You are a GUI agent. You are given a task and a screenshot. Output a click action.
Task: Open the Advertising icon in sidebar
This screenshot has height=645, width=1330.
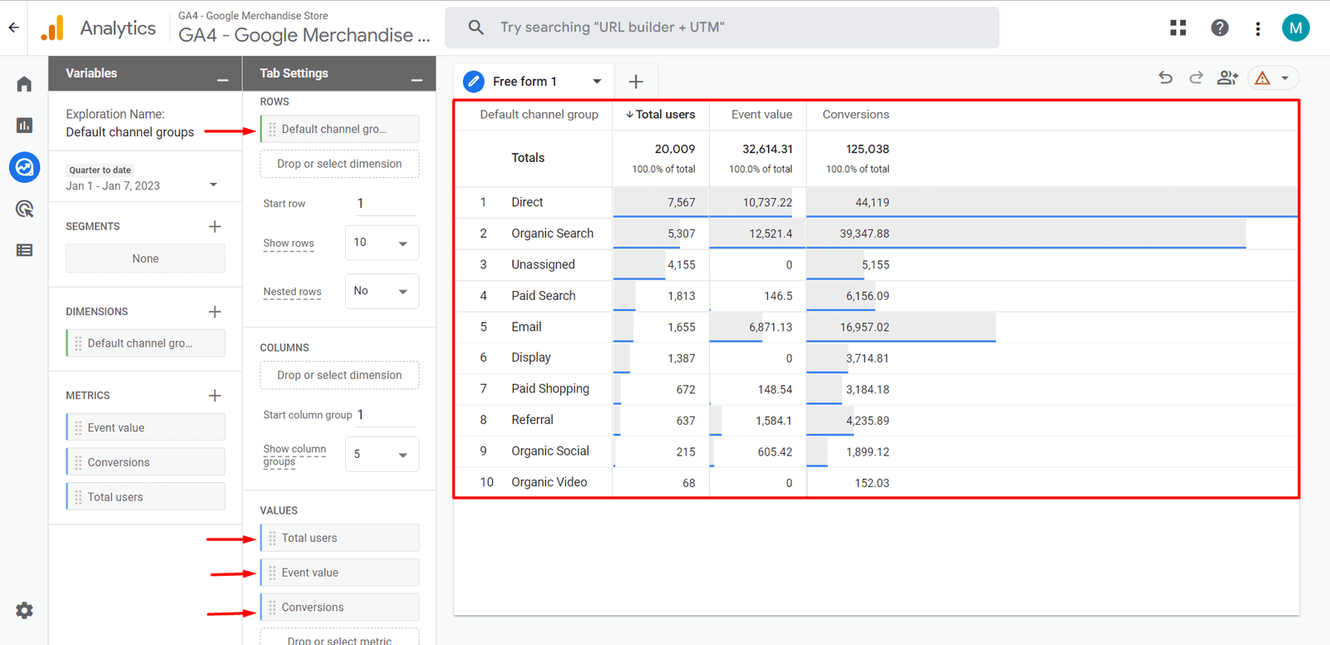point(24,209)
